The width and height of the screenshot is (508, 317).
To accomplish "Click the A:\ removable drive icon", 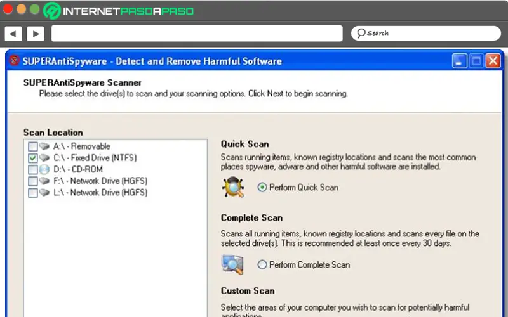I will 44,146.
